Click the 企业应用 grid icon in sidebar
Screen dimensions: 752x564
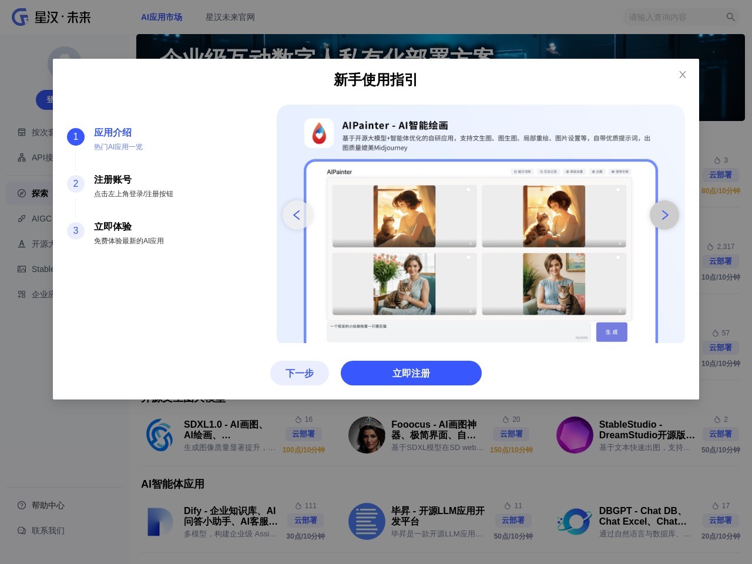click(x=21, y=294)
